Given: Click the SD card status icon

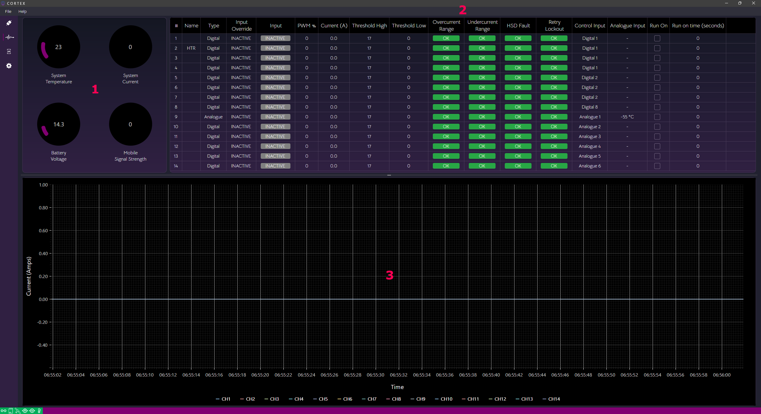Looking at the screenshot, I should [x=11, y=411].
